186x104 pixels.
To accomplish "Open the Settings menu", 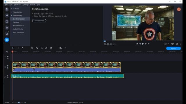I will (x=26, y=5).
